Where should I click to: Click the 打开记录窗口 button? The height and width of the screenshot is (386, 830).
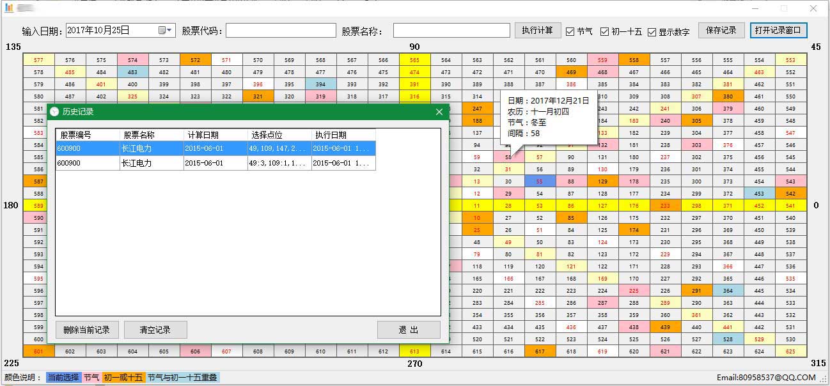tap(779, 30)
